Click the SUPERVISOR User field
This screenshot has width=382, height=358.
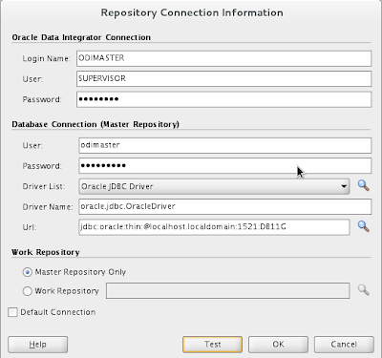223,78
